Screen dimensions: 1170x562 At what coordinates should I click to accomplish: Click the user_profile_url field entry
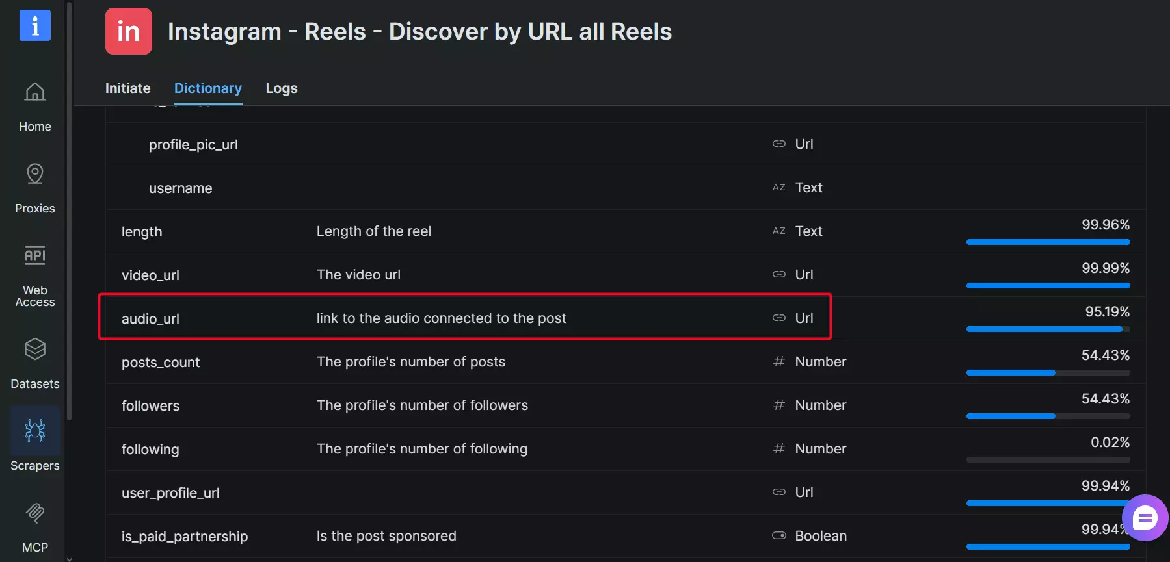coord(170,492)
